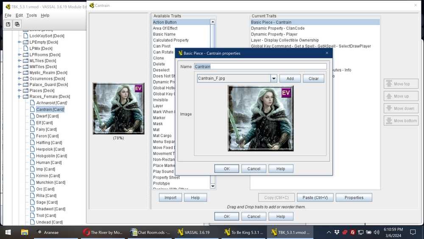Click the Name field containing Cantrain
Viewport: 424px width, 239px height.
coord(260,67)
